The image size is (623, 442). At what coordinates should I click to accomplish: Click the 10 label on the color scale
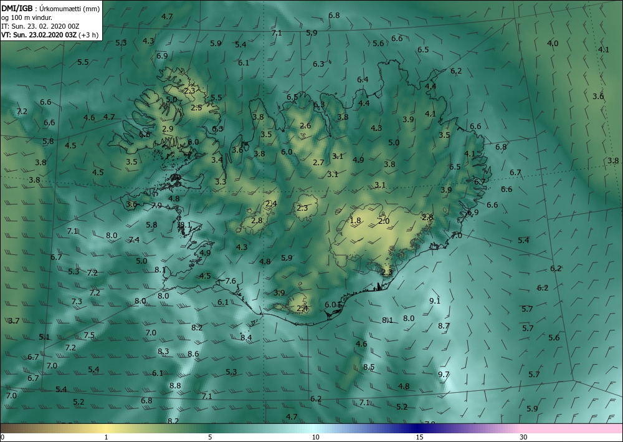click(x=315, y=438)
